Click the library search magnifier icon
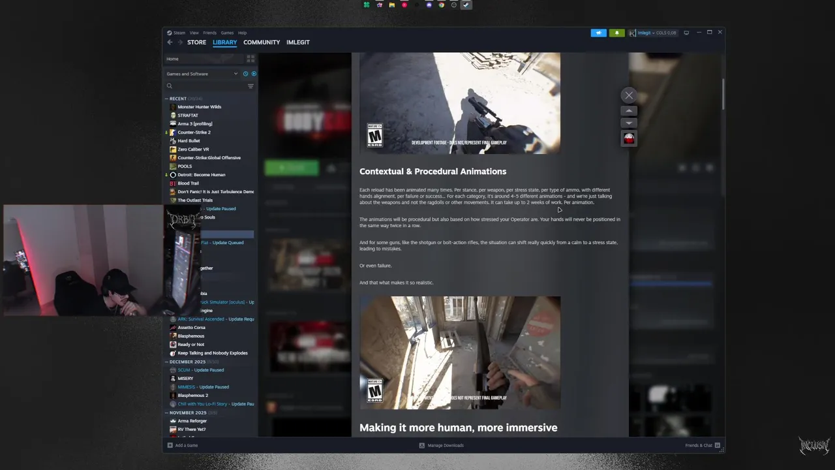 pos(170,86)
